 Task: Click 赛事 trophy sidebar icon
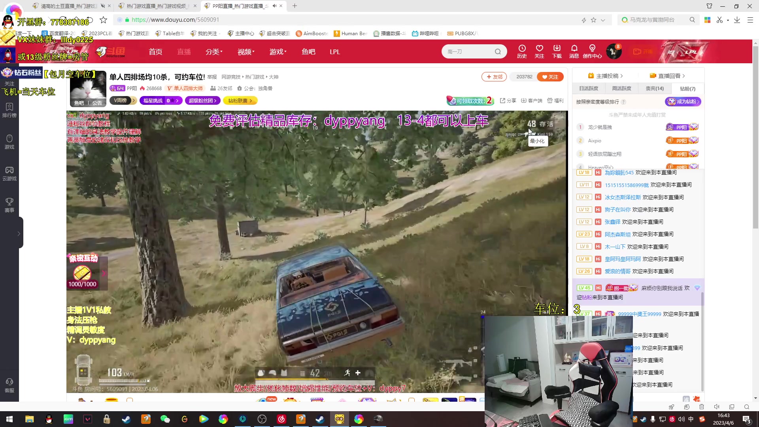(9, 205)
